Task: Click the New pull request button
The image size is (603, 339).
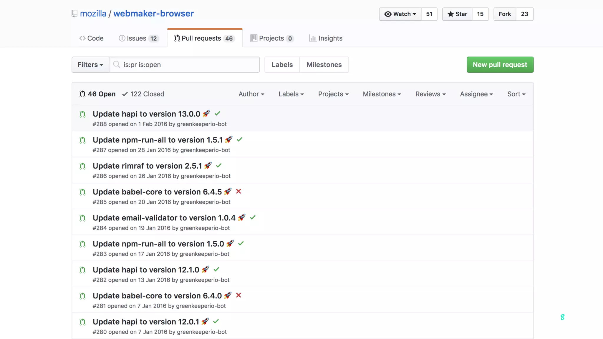Action: click(x=500, y=65)
